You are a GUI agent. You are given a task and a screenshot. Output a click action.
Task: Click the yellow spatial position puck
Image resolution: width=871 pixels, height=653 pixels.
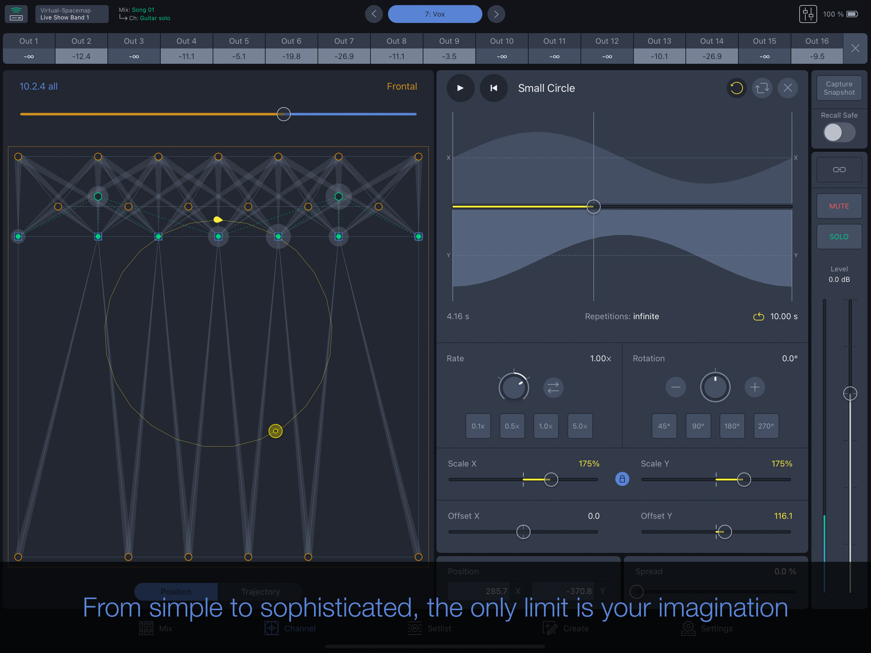coord(275,431)
